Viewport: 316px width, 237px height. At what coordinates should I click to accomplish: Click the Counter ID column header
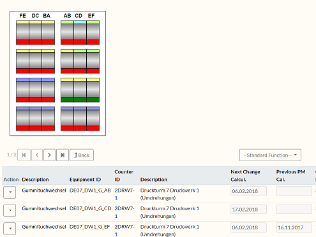(x=124, y=176)
